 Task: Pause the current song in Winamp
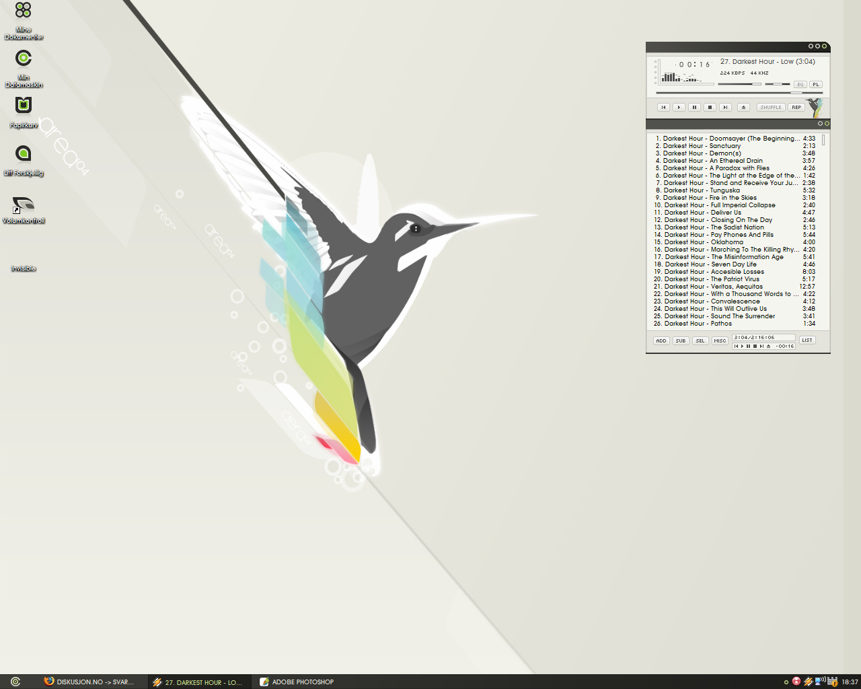694,107
